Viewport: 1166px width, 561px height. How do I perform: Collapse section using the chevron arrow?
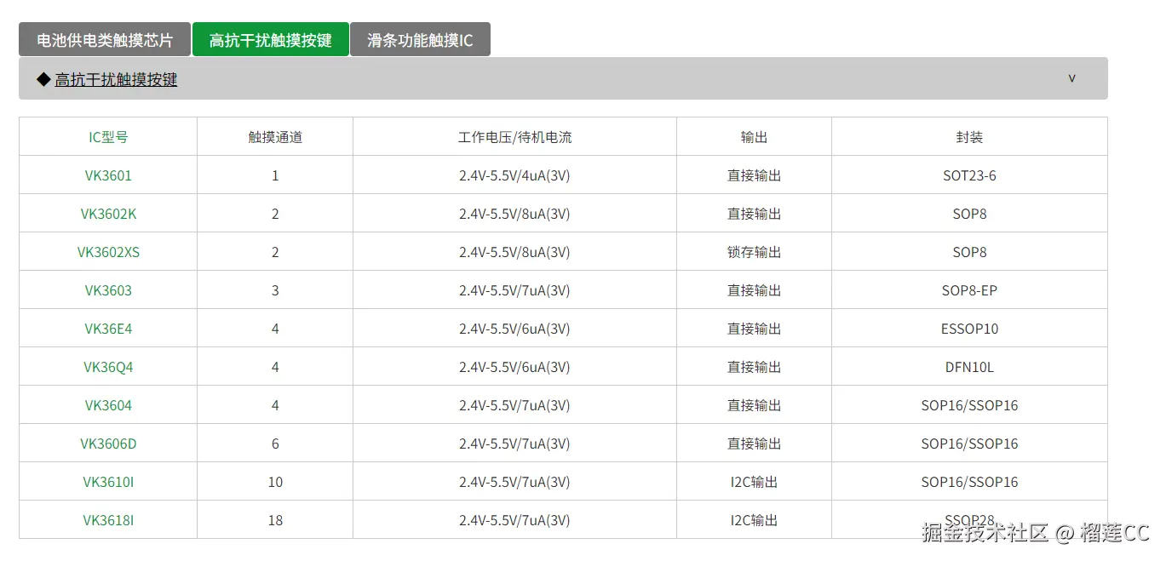[1071, 78]
